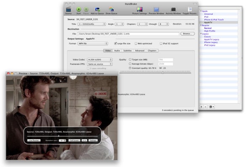The width and height of the screenshot is (246, 167).
Task: Select the Average bitrate (kbps) radio button
Action: point(130,64)
